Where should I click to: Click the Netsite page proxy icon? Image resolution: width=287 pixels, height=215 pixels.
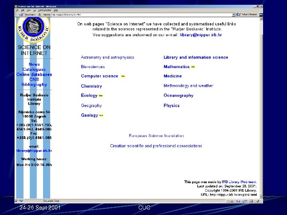point(39,14)
